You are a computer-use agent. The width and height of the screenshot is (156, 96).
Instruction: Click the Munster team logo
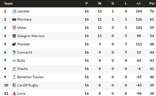14,44
